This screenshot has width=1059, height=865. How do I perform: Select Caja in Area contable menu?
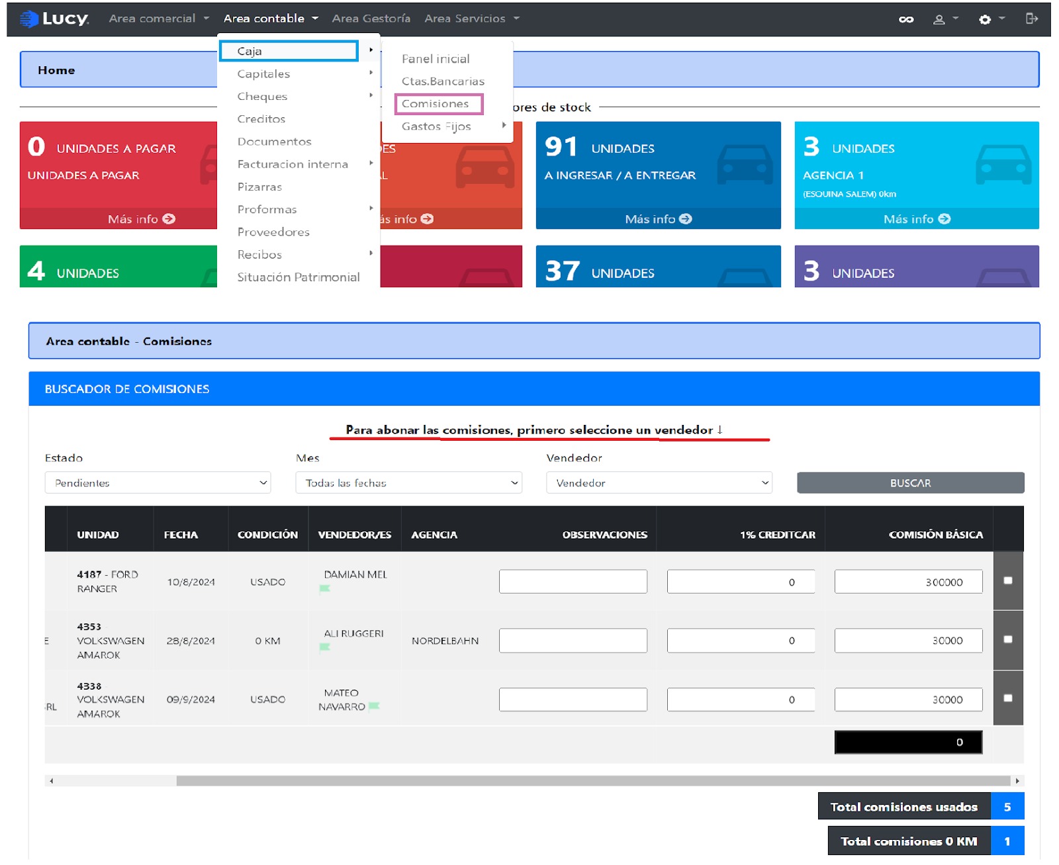[x=289, y=51]
